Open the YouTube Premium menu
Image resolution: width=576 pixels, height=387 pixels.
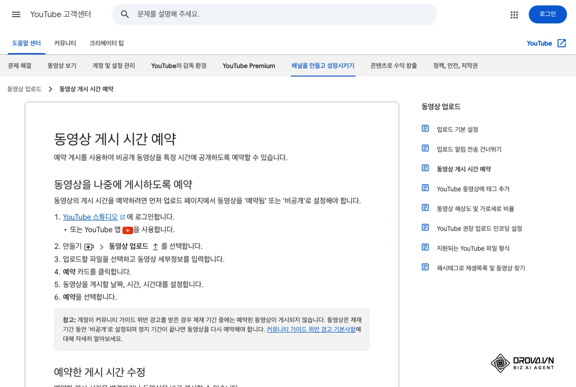[x=249, y=66]
